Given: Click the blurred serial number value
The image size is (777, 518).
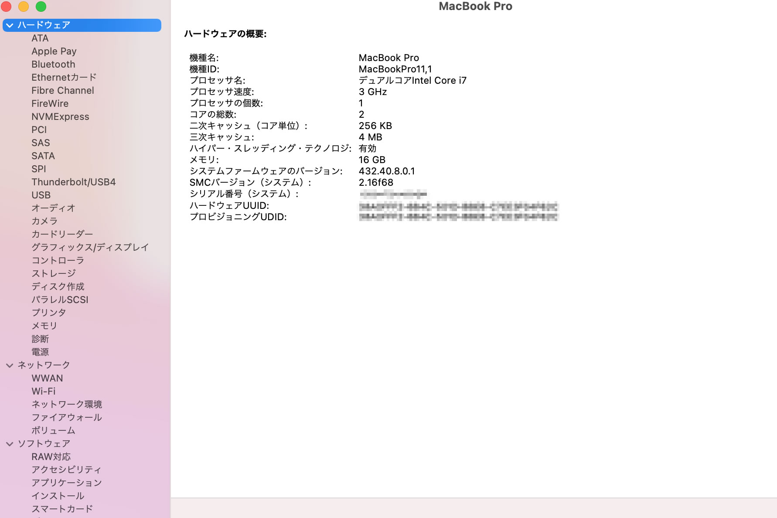Looking at the screenshot, I should tap(393, 194).
